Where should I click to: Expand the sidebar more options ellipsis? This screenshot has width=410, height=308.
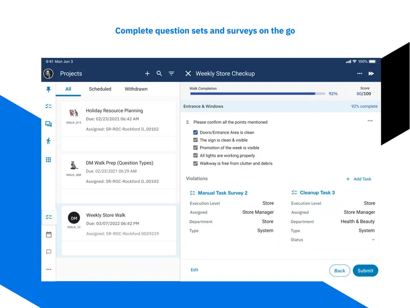coord(49,269)
